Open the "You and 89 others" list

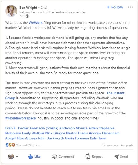pos(28,145)
